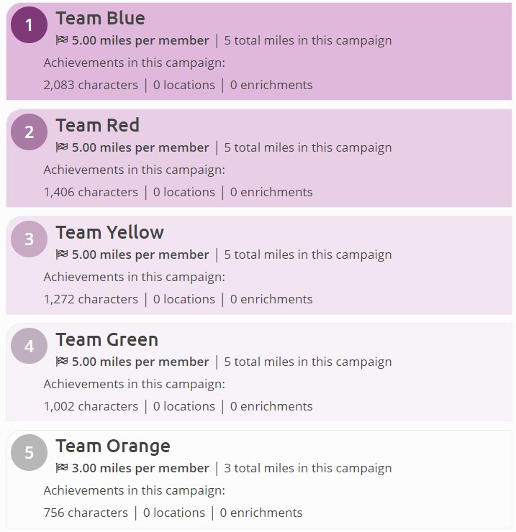Click the rank 1 circle badge
The height and width of the screenshot is (532, 516).
[29, 24]
